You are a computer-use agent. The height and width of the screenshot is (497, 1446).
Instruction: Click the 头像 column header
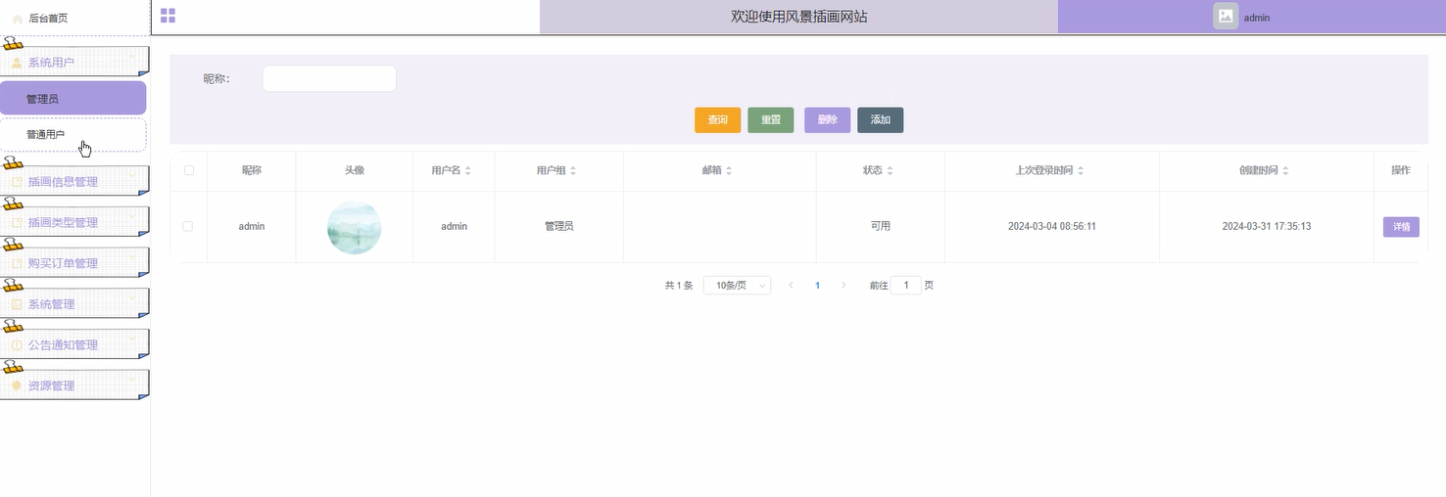click(355, 170)
